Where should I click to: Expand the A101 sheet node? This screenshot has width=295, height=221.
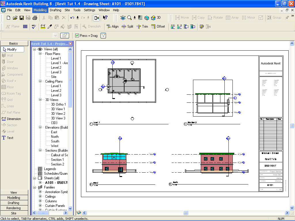[40, 182]
